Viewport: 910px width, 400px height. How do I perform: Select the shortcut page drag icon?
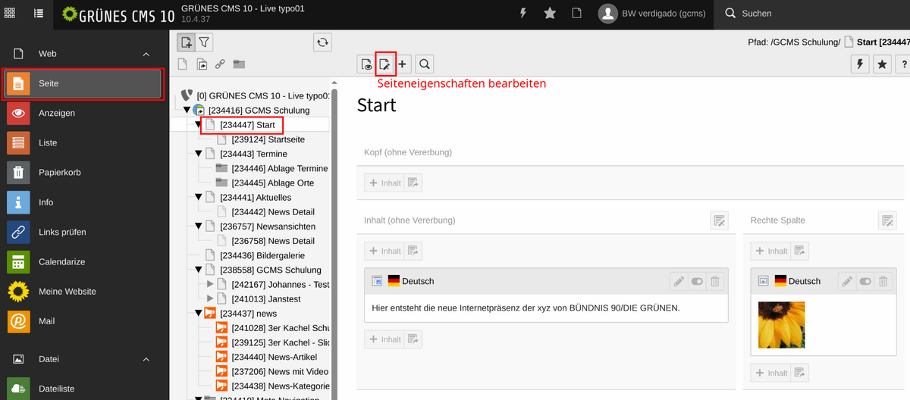pos(202,64)
